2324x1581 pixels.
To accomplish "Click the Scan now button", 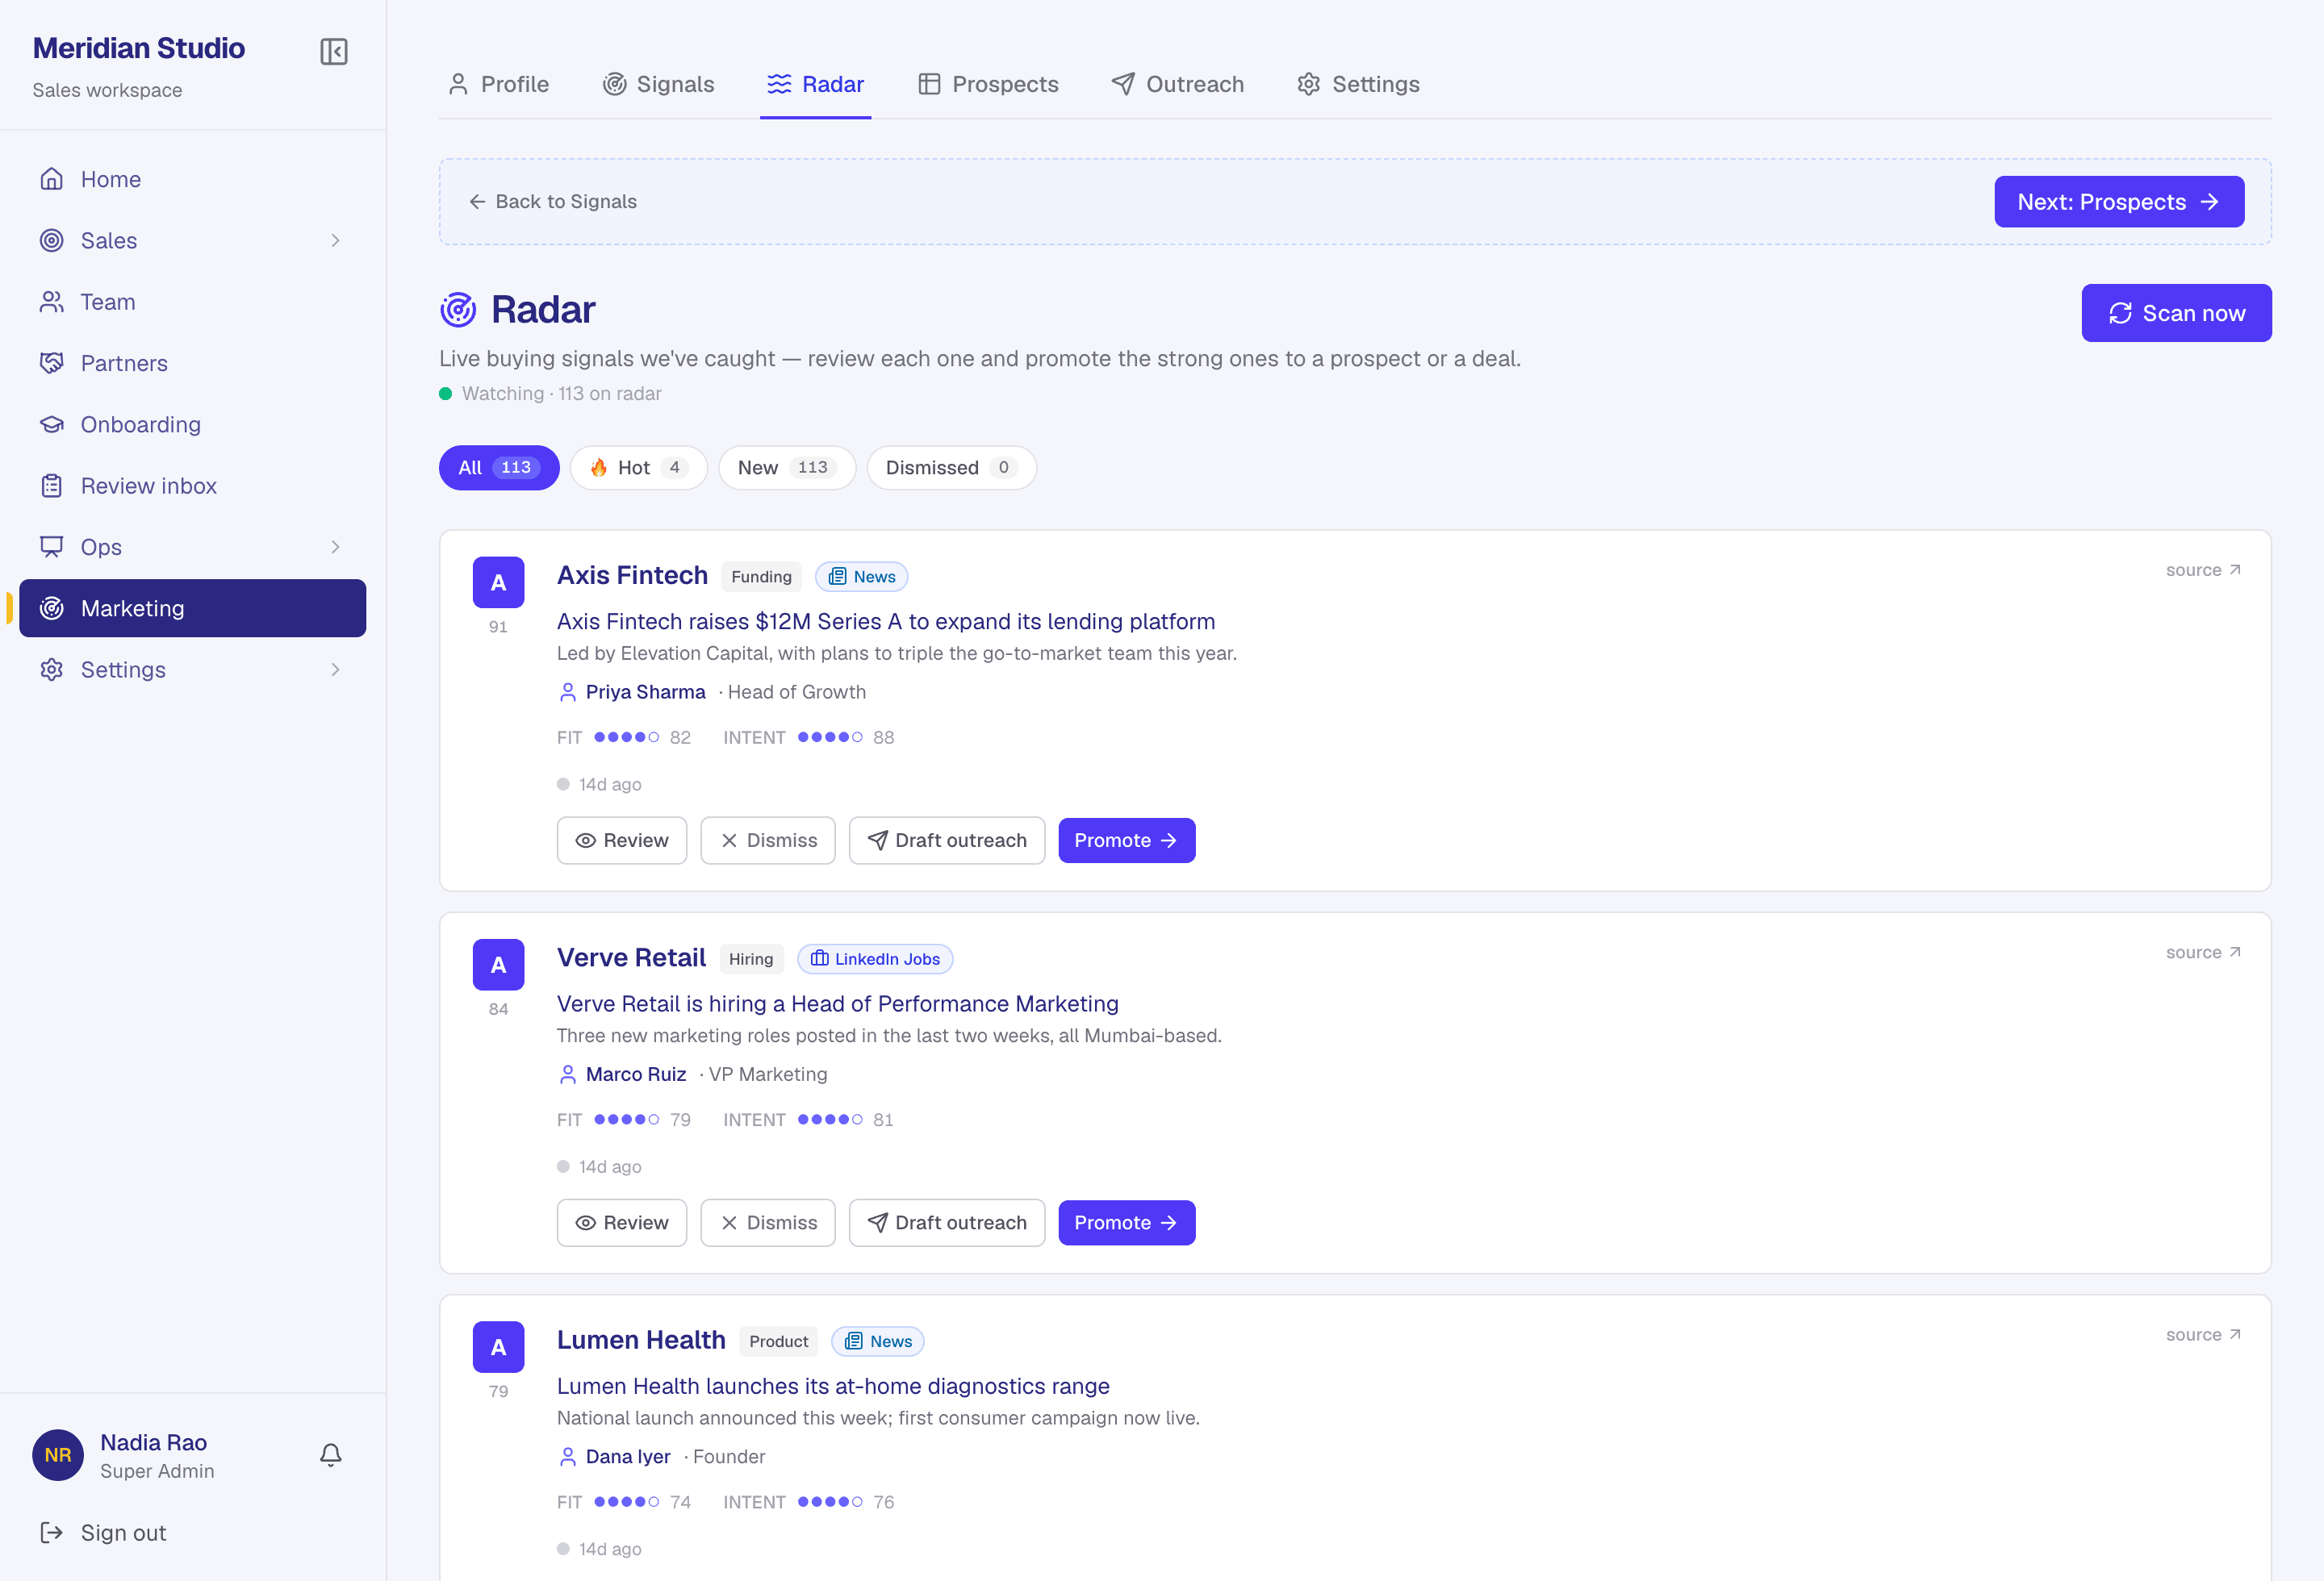I will click(2176, 313).
